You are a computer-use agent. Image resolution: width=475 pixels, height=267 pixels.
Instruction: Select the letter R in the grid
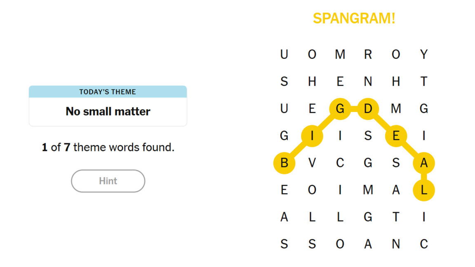tap(368, 54)
